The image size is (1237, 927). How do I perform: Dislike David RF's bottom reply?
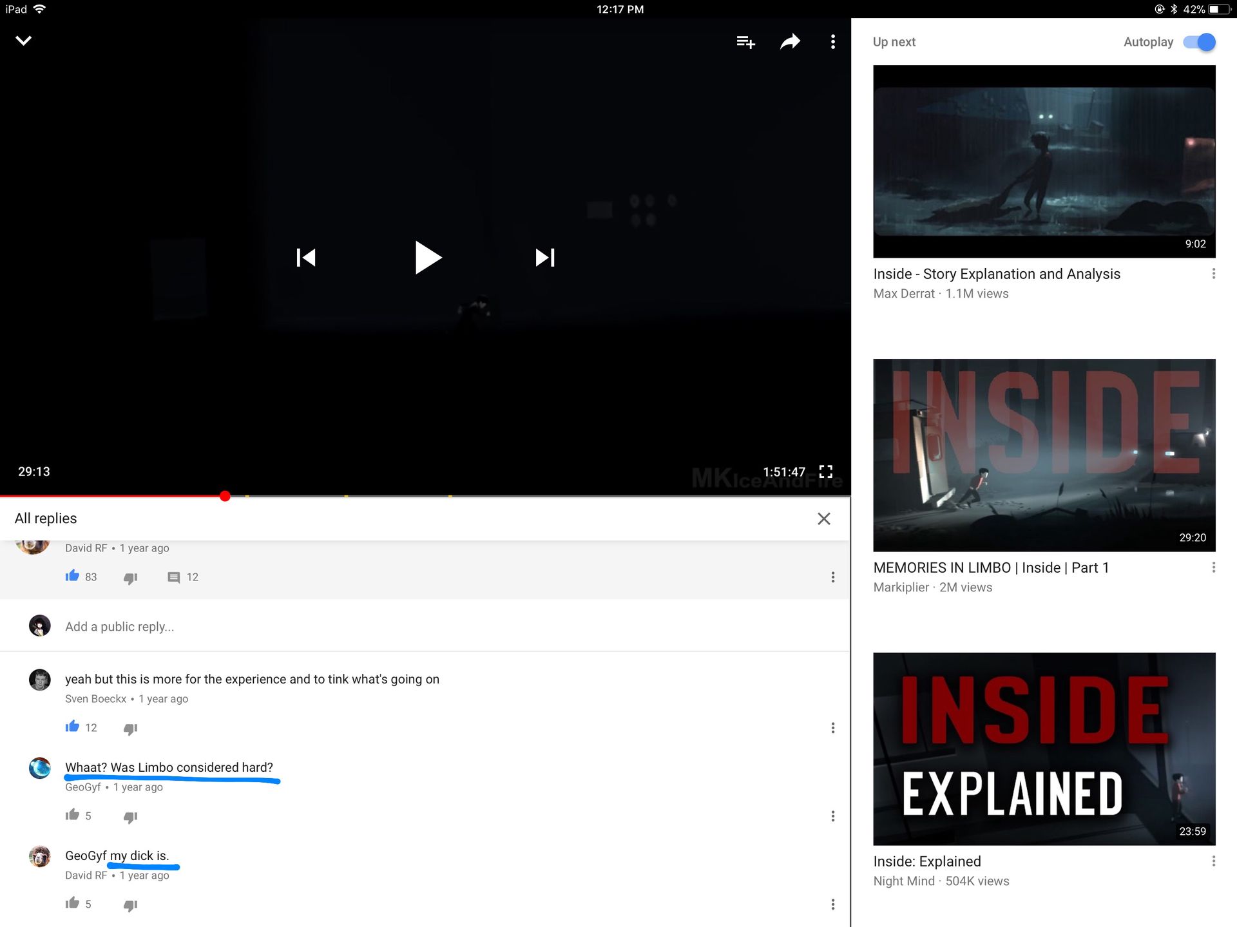pos(130,905)
